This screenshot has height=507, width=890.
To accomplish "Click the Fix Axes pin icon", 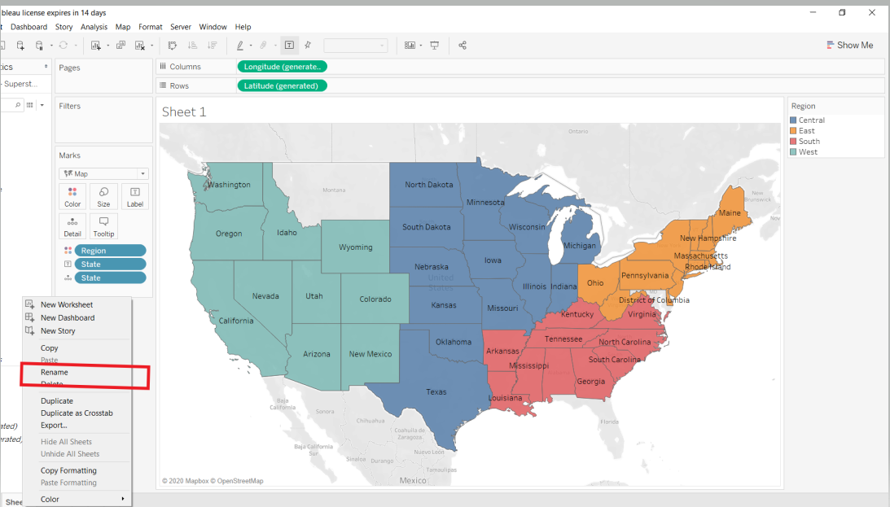I will [x=309, y=46].
